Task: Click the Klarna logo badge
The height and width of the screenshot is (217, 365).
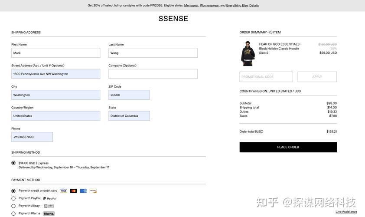Action: (49, 214)
